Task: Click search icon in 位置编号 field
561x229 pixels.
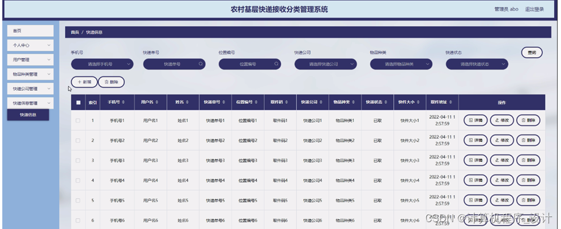Action: [276, 64]
